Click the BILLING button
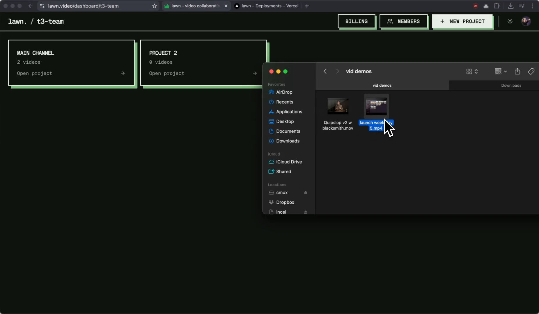539x314 pixels. 357,22
